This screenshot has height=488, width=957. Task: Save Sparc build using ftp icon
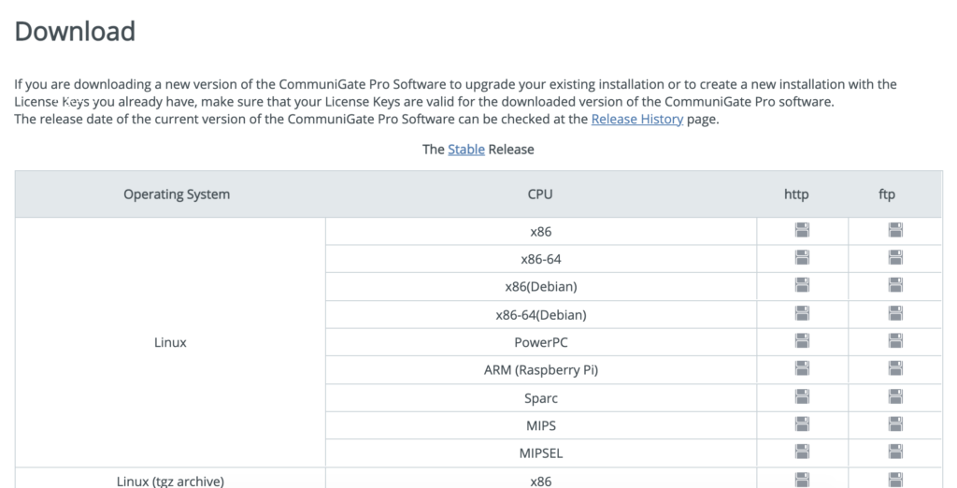pos(895,397)
